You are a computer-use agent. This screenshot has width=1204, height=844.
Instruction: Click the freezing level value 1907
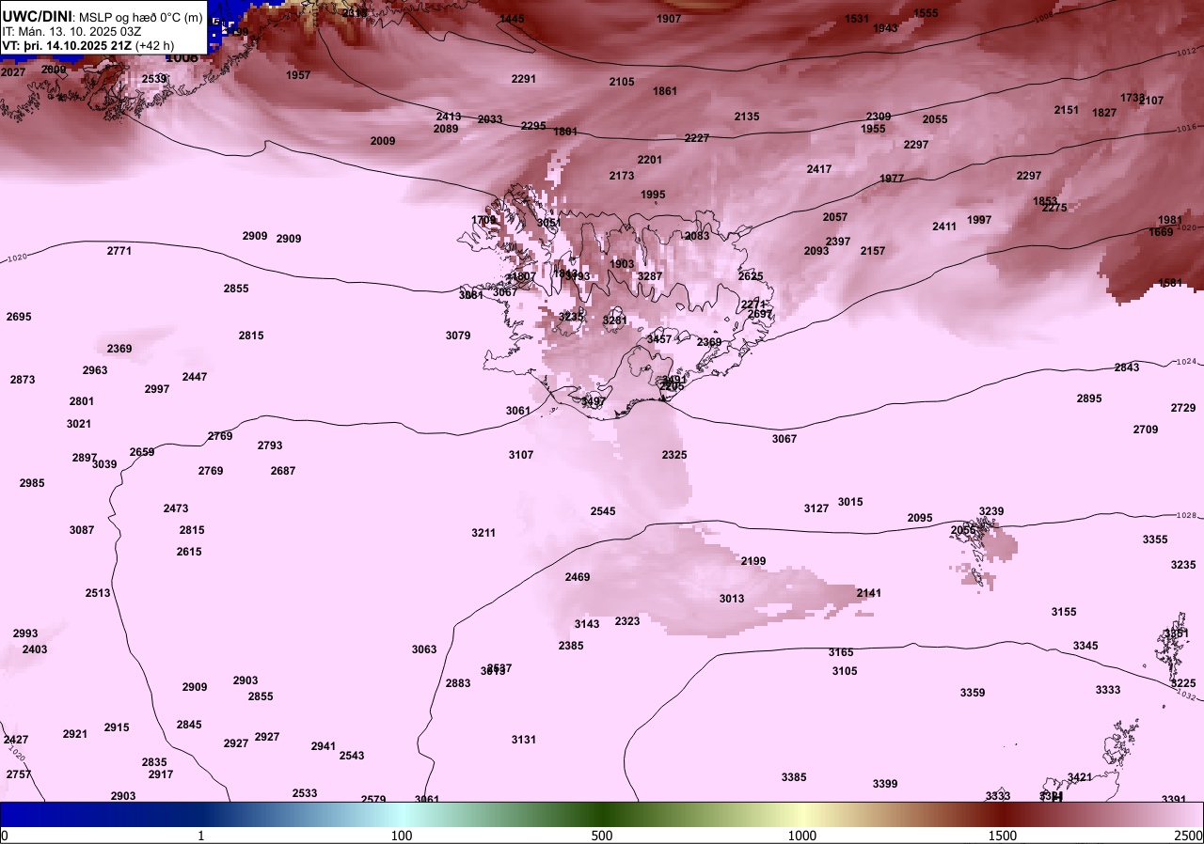(669, 19)
